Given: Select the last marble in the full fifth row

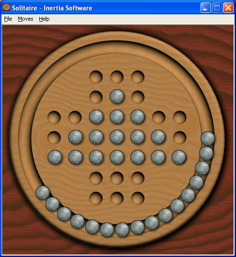Looking at the screenshot, I should pyautogui.click(x=179, y=157).
